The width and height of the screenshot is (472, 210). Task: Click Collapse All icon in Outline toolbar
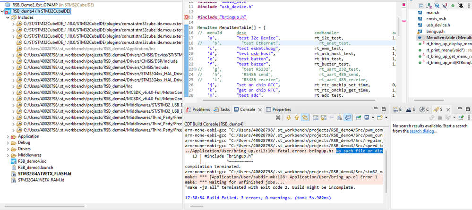click(x=421, y=5)
